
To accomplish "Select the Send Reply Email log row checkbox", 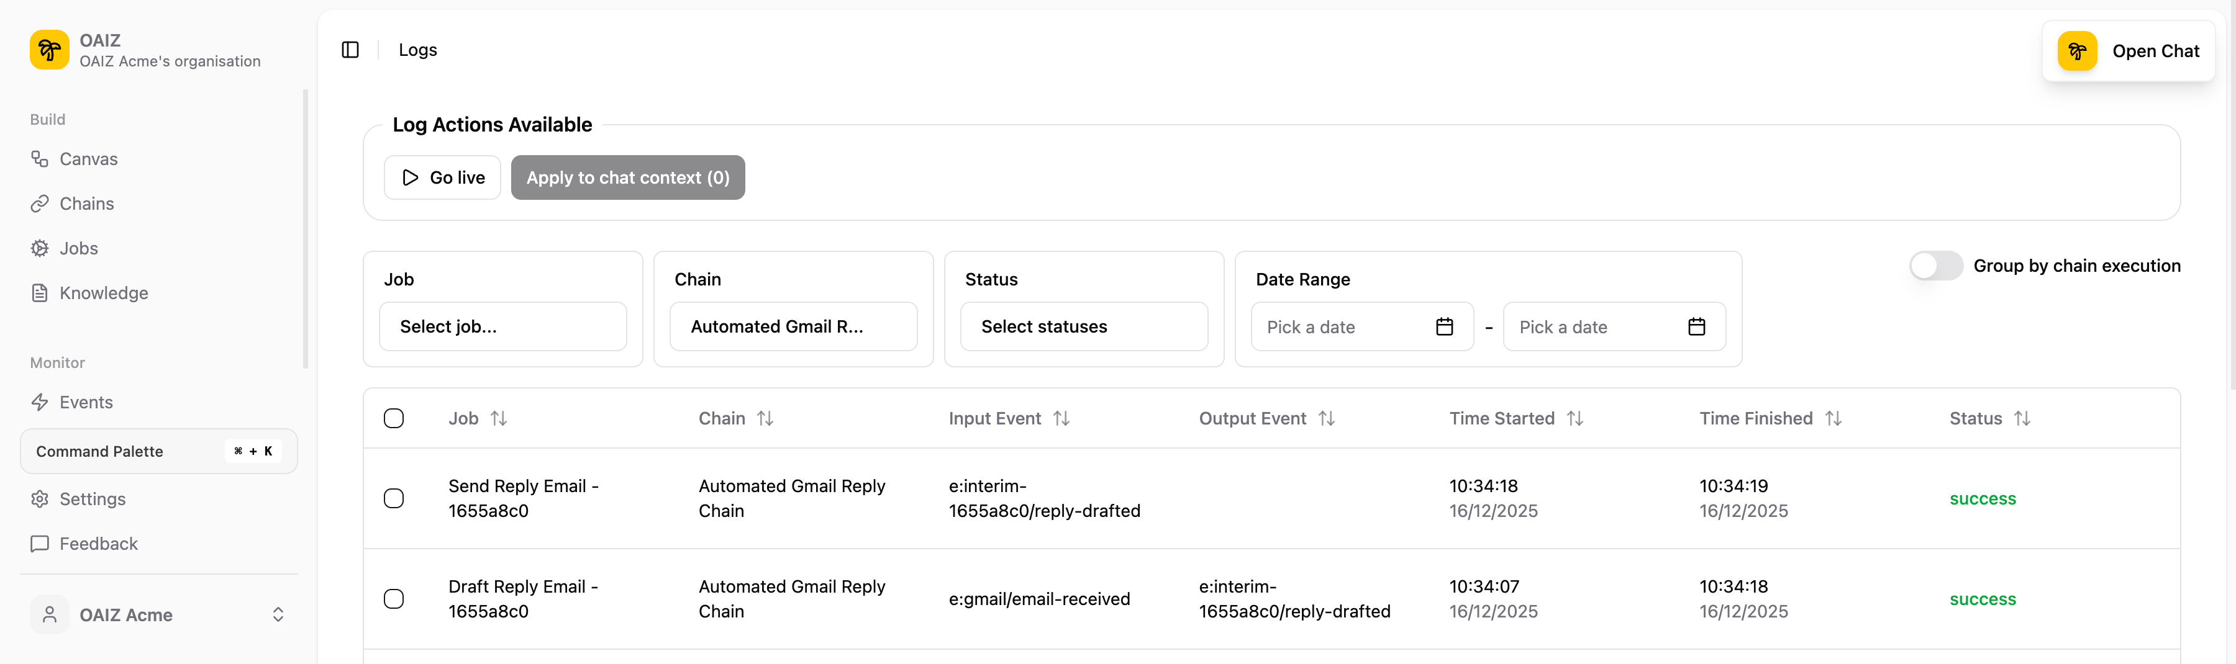I will tap(394, 498).
